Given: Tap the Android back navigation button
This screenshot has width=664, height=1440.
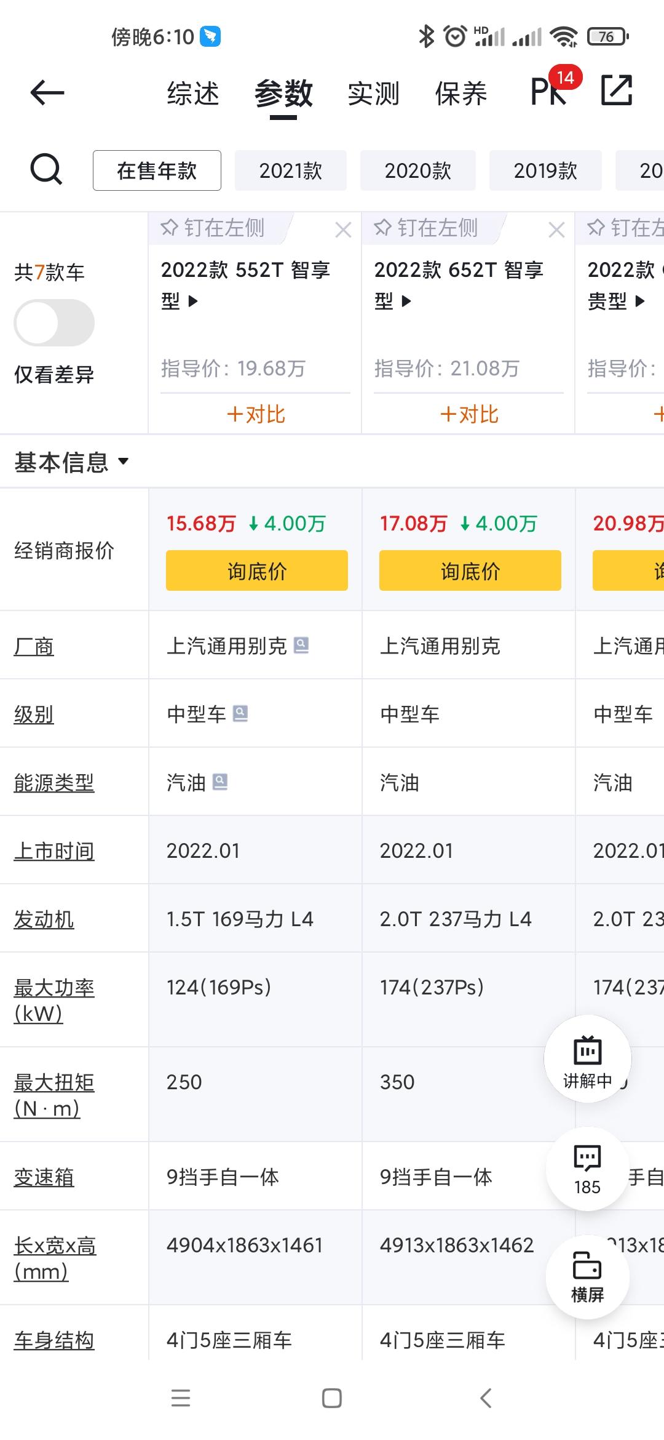Looking at the screenshot, I should click(x=486, y=1398).
